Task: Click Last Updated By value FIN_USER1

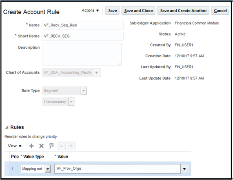Action: coord(184,67)
